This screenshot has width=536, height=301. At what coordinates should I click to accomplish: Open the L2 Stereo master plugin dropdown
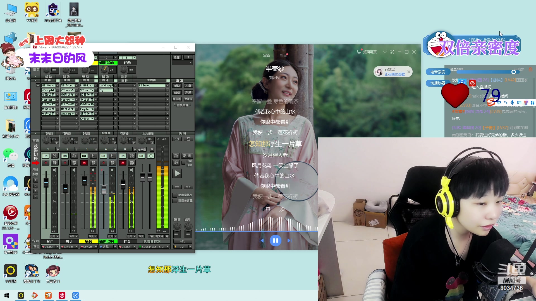[x=167, y=86]
